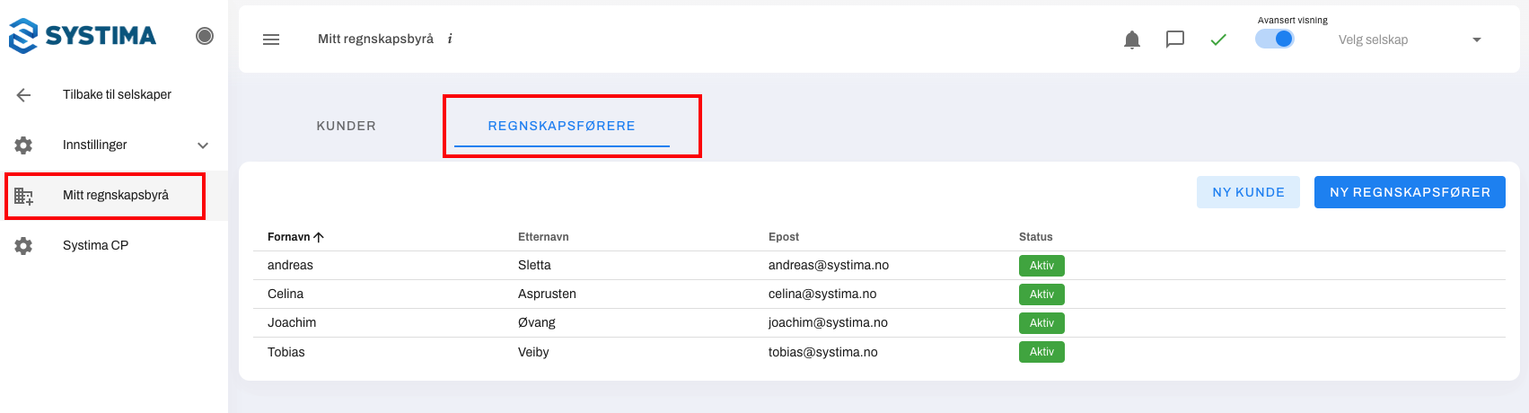Viewport: 1529px width, 413px height.
Task: Click the Mitt regnskapsbyrå building icon
Action: coord(24,196)
